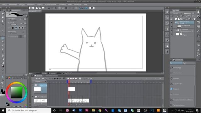The image size is (201, 113).
Task: Toggle visibility of the Papier layer
Action: point(171,34)
